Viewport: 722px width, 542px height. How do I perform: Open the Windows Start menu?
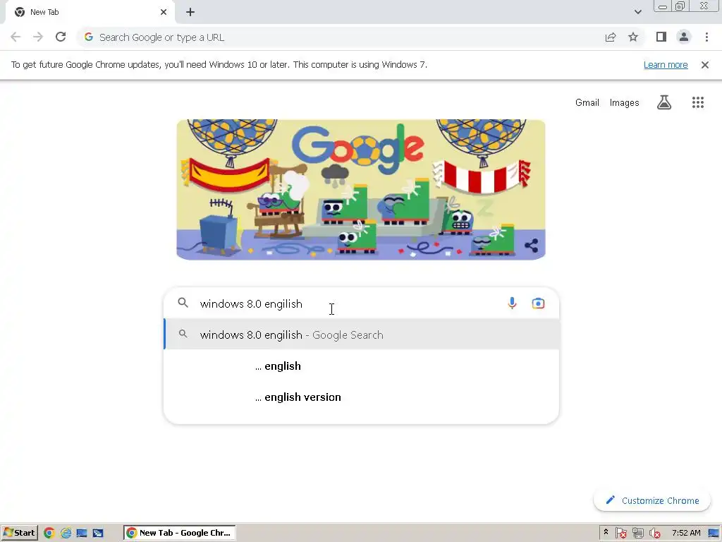[19, 533]
